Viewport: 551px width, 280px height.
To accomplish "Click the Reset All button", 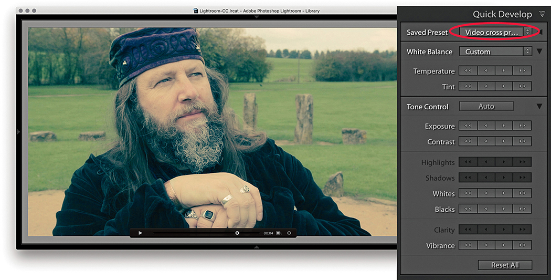I will 505,265.
